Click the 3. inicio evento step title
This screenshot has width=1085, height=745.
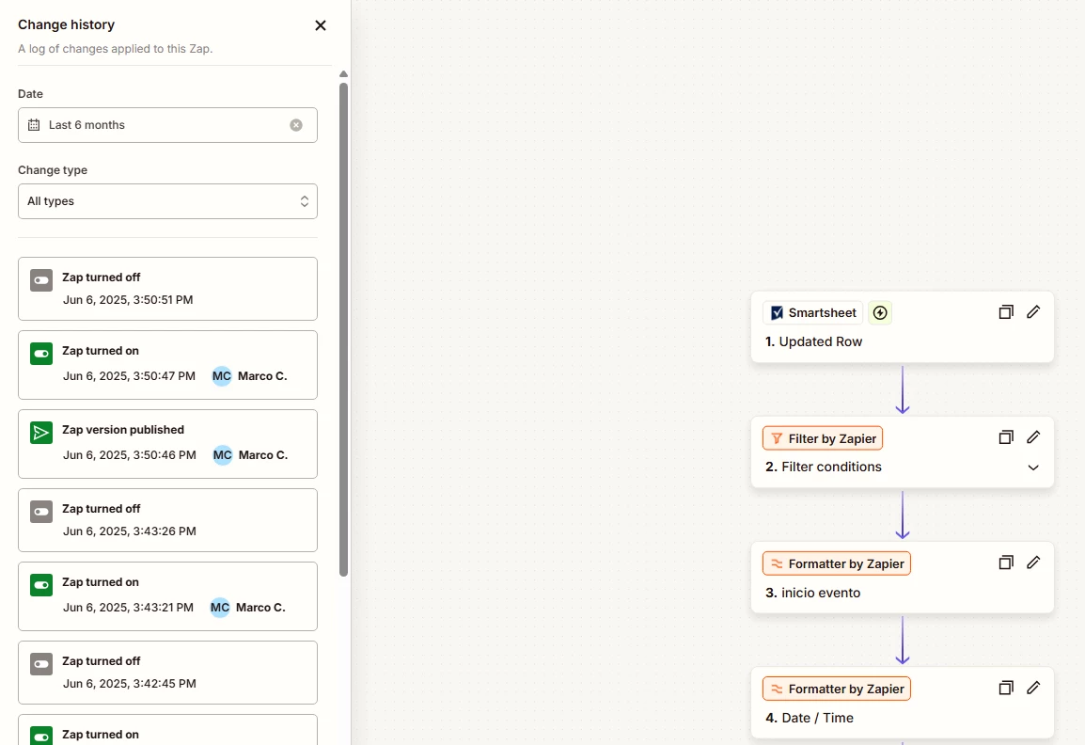pyautogui.click(x=813, y=593)
